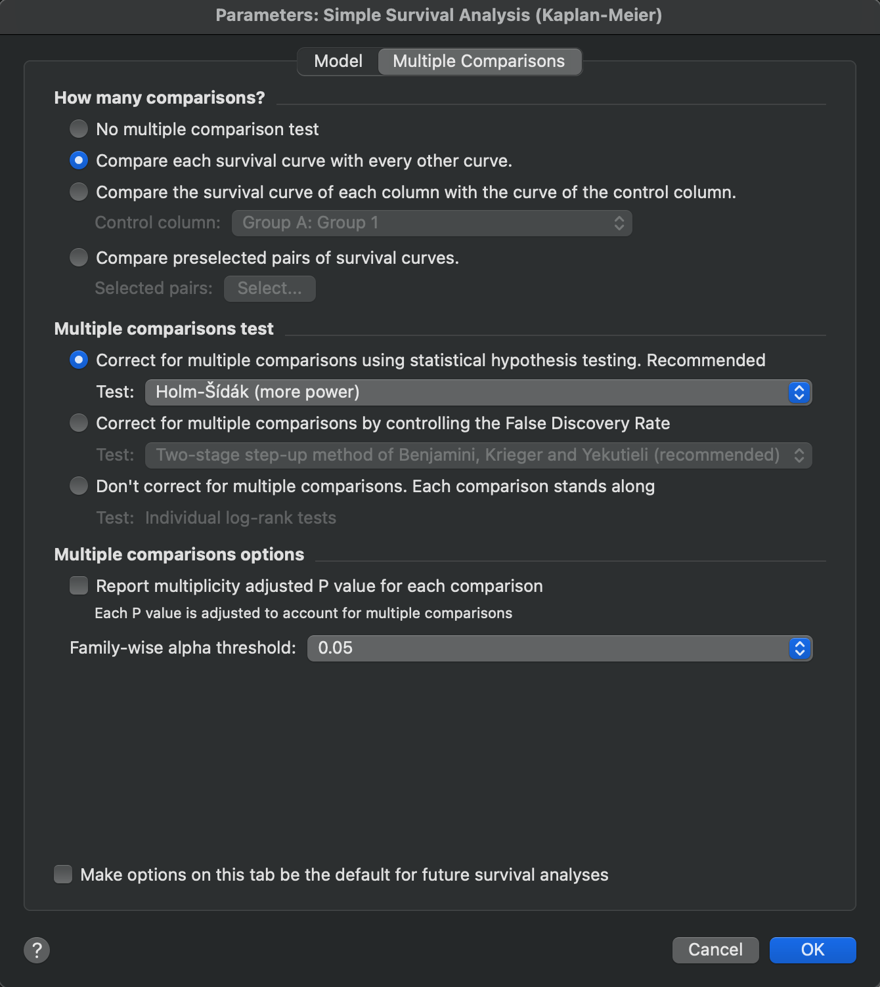Switch to the Model tab
Viewport: 880px width, 987px height.
point(338,61)
